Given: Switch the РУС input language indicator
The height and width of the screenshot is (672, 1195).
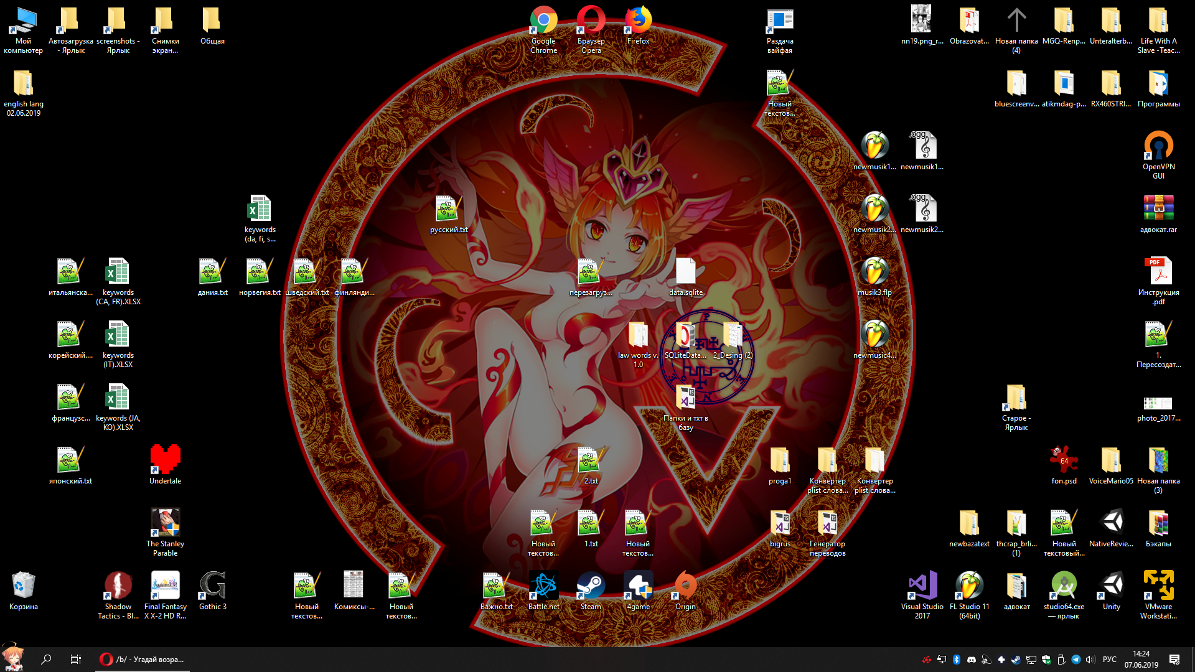Looking at the screenshot, I should pos(1109,660).
